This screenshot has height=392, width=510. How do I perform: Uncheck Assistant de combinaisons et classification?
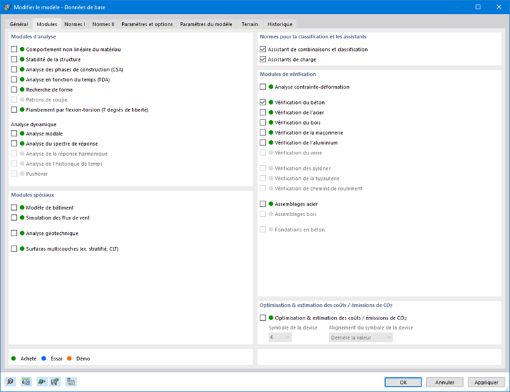tap(263, 50)
